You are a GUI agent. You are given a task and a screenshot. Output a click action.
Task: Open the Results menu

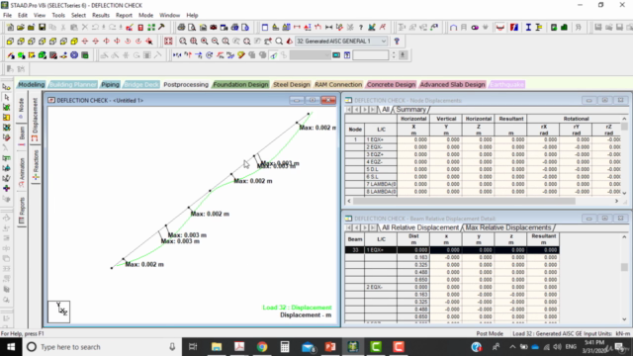(101, 16)
